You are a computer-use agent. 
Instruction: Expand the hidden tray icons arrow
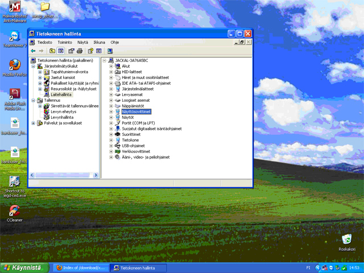pyautogui.click(x=317, y=268)
